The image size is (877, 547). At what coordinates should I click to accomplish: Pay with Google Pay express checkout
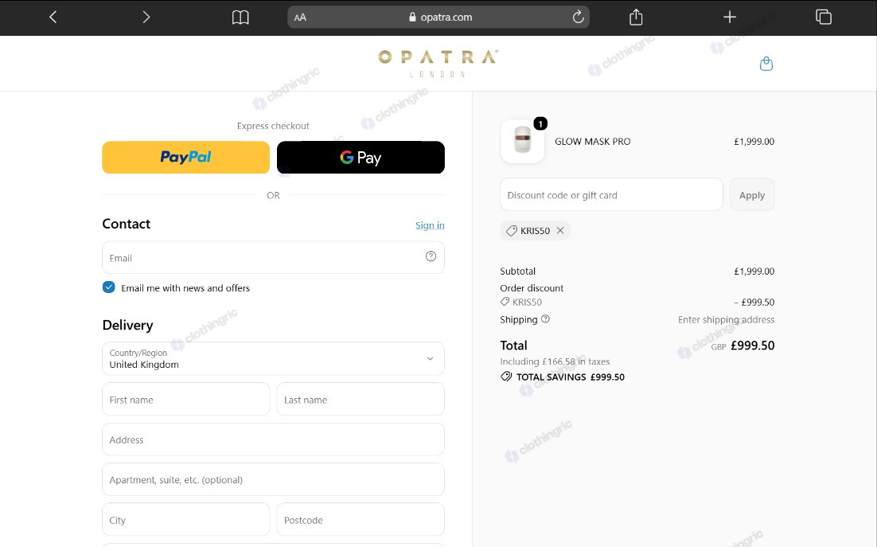361,157
